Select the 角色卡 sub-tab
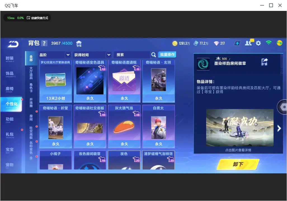Screen dimensions: 287x201 point(31,88)
